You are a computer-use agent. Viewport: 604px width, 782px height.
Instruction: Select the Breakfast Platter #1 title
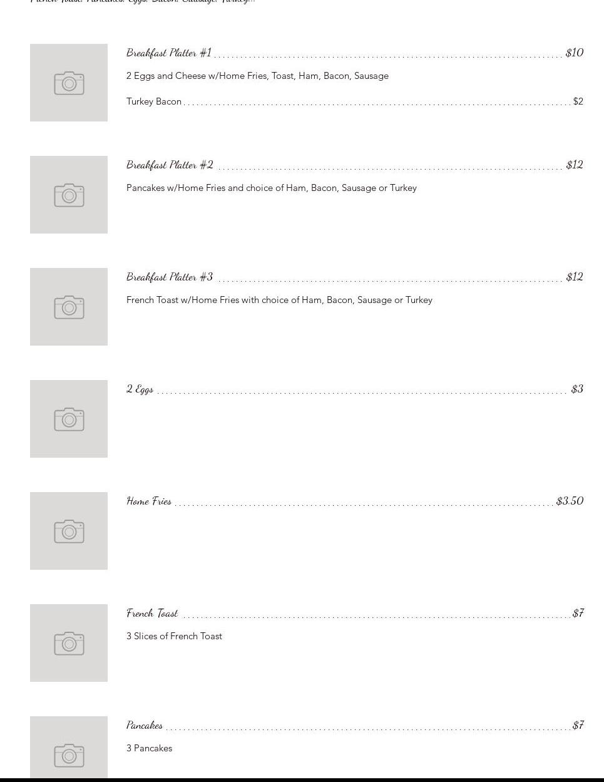point(169,53)
